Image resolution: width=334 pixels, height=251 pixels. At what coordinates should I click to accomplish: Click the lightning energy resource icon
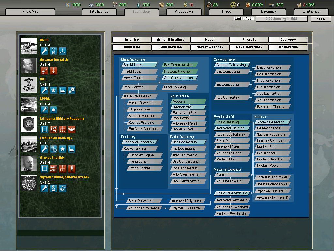coord(68,5)
